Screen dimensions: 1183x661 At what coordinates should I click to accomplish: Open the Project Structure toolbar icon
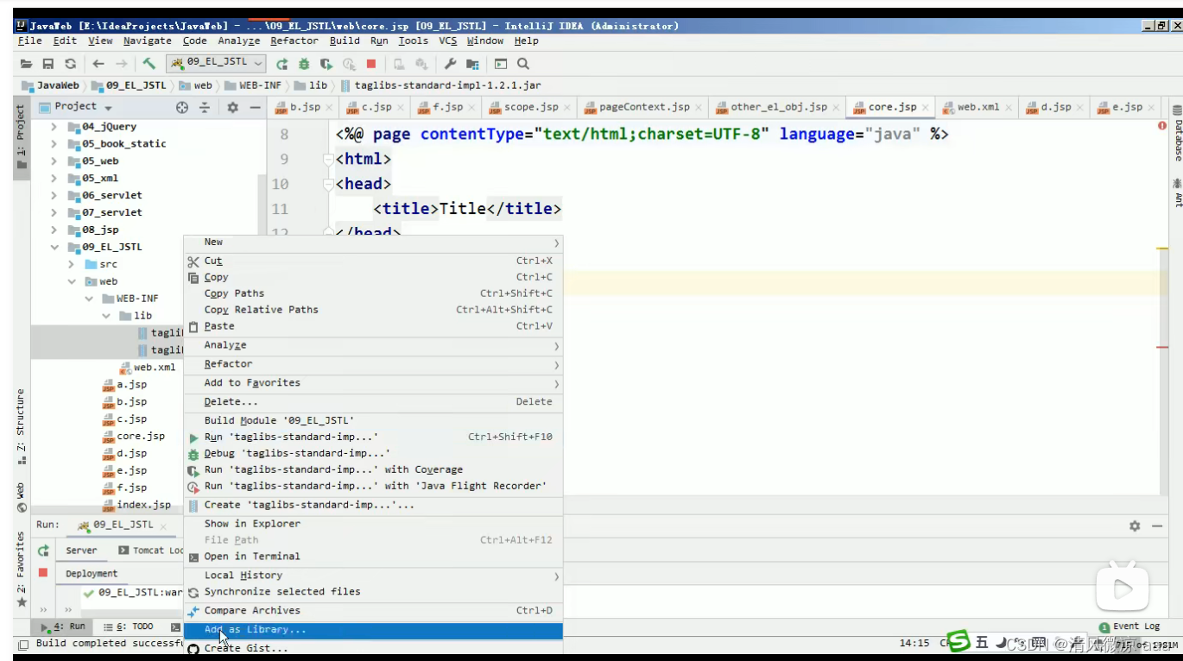(472, 64)
